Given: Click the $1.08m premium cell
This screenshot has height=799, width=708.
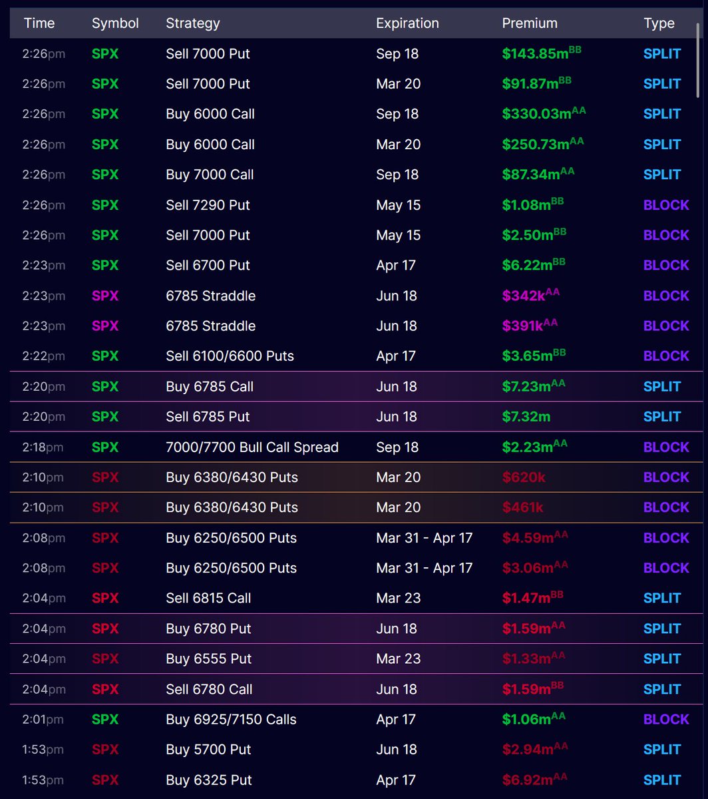Looking at the screenshot, I should click(x=533, y=204).
